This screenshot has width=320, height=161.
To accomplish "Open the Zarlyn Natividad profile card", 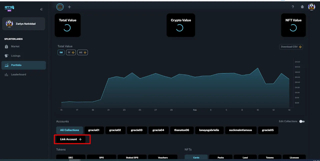I will click(23, 24).
